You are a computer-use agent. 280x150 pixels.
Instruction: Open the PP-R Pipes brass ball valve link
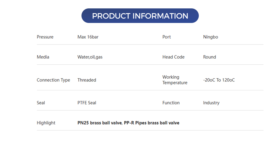151,123
